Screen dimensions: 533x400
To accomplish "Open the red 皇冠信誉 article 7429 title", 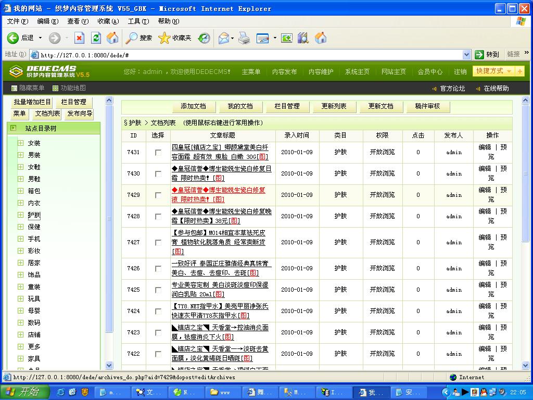I will pyautogui.click(x=218, y=195).
